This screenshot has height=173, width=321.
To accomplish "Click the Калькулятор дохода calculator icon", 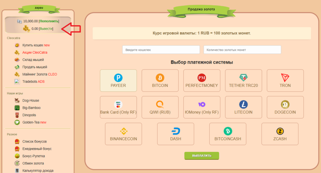I will 17,170.
